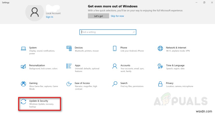Open the Network & Internet globe icon
This screenshot has width=215, height=114.
coord(160,48)
